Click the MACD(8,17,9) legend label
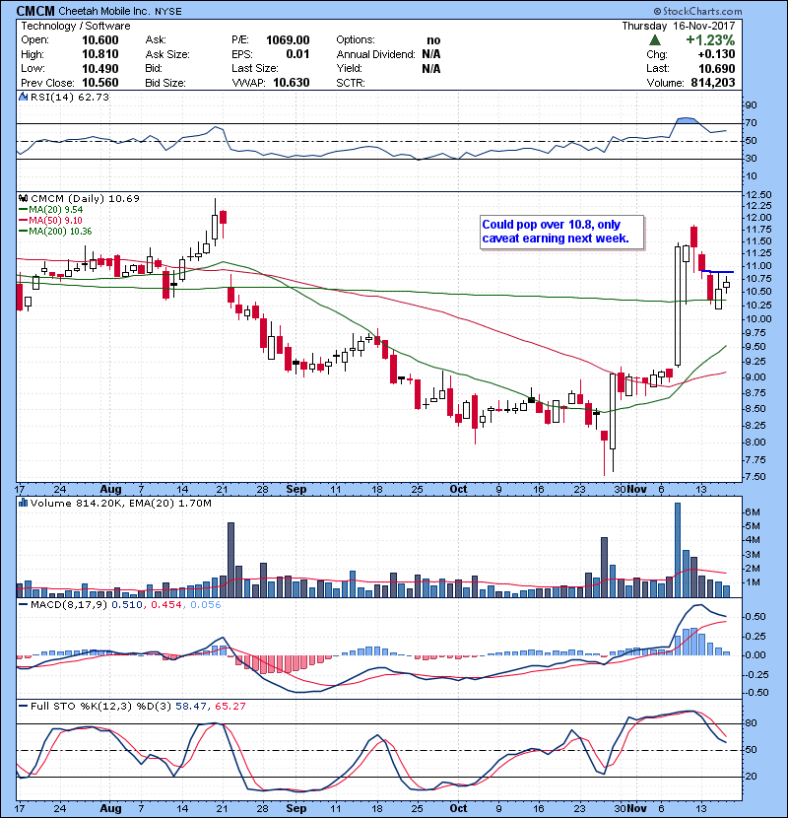The image size is (788, 818). click(x=69, y=605)
